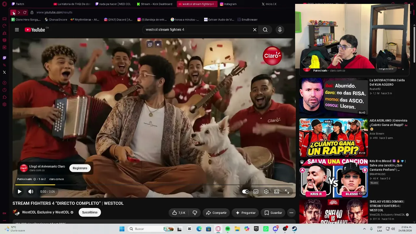Image resolution: width=416 pixels, height=234 pixels.
Task: Share the video with Compartir
Action: [216, 213]
